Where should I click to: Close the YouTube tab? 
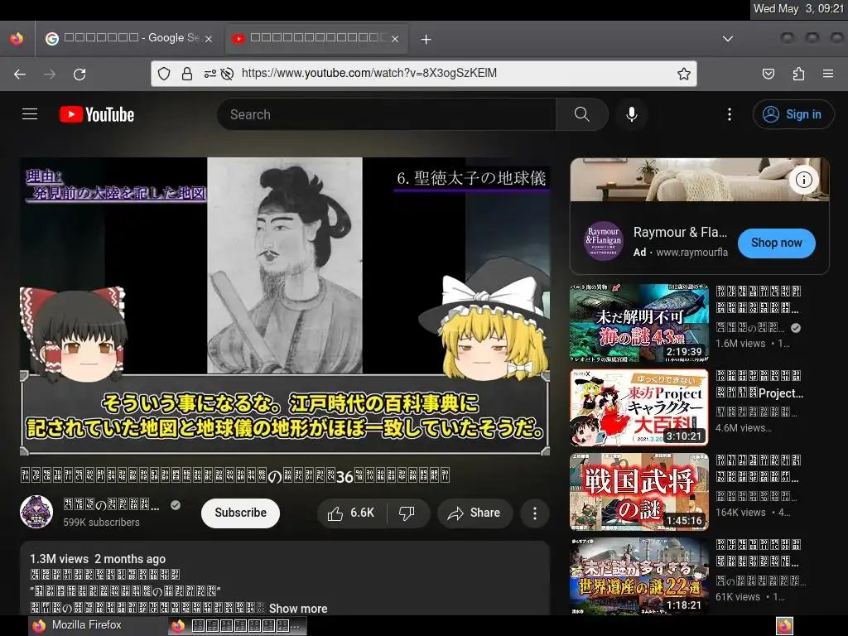[395, 38]
